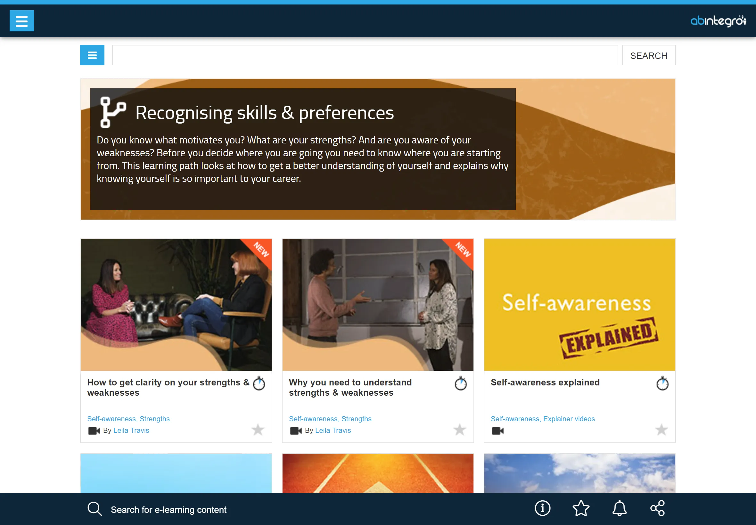Viewport: 756px width, 525px height.
Task: Expand the blue menu icon top-left secondary
Action: click(x=92, y=55)
